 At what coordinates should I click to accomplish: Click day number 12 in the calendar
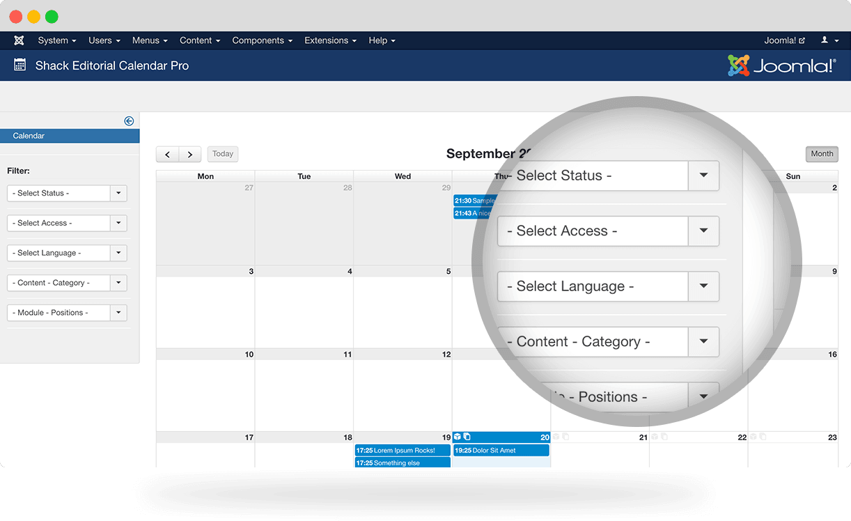point(446,355)
